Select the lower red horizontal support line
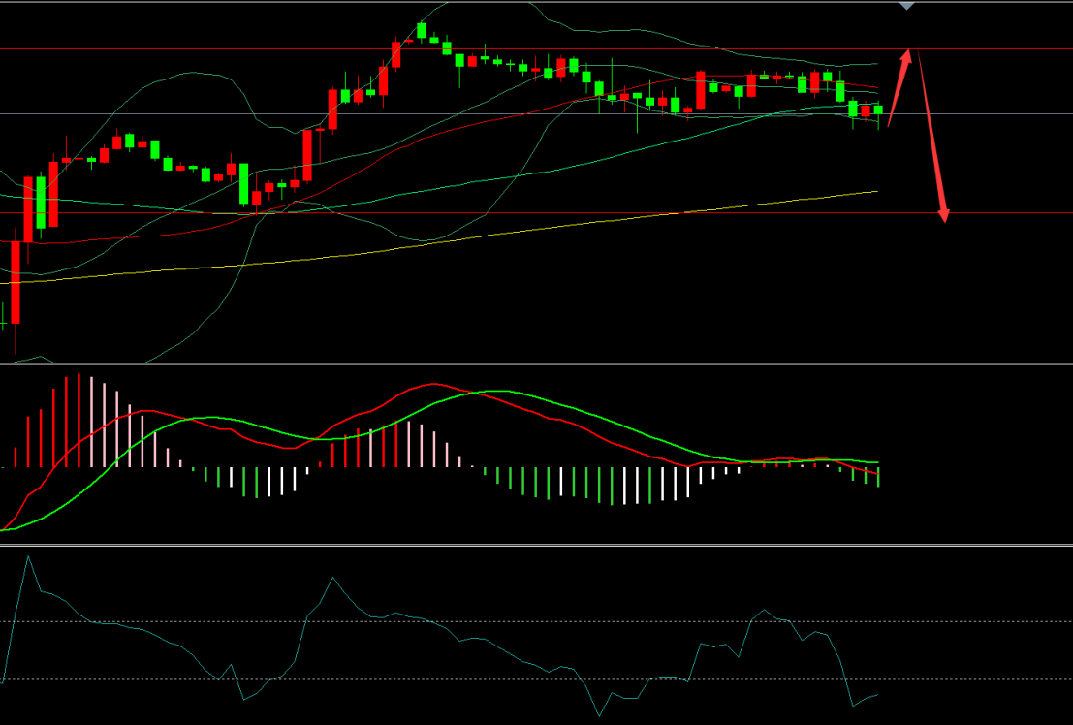The width and height of the screenshot is (1073, 725). click(537, 213)
